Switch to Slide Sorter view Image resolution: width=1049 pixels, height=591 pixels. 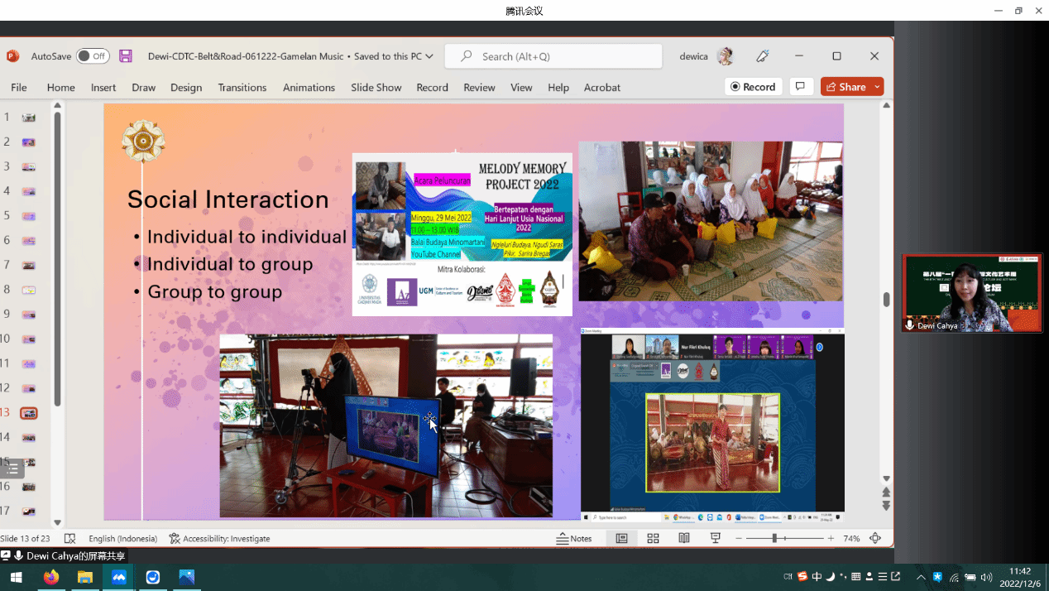click(653, 538)
